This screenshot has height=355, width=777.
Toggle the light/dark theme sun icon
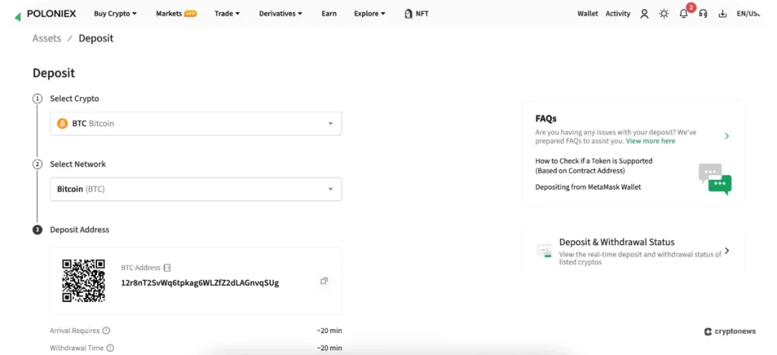tap(664, 14)
